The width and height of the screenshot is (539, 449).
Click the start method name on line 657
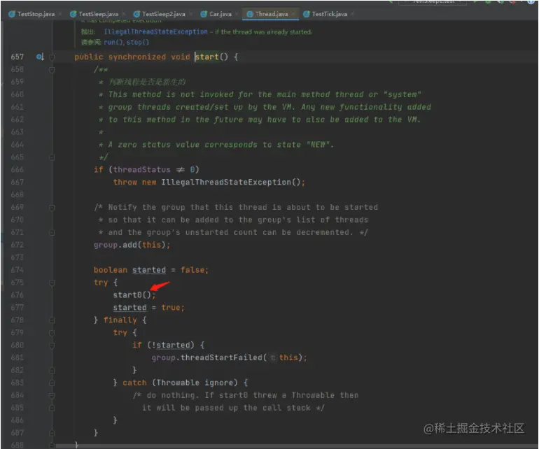pyautogui.click(x=207, y=57)
